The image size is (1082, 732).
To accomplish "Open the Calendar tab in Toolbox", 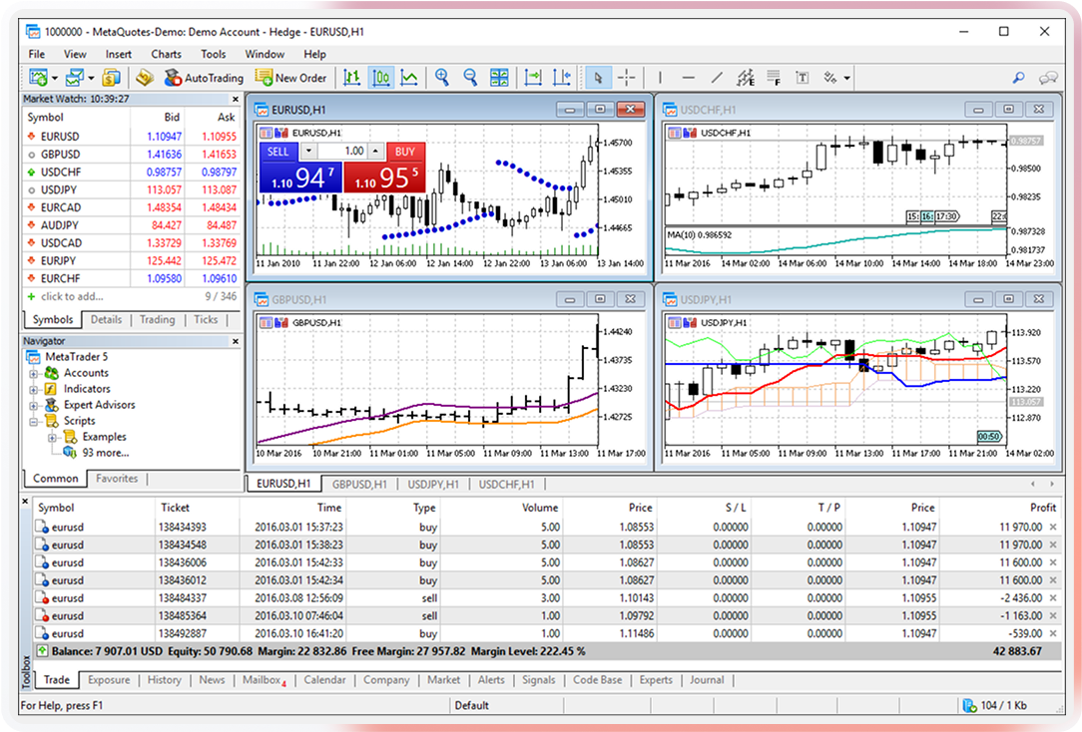I will pos(324,679).
